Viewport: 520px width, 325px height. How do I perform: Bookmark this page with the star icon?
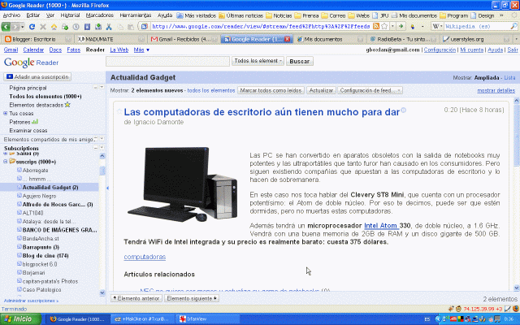384,26
